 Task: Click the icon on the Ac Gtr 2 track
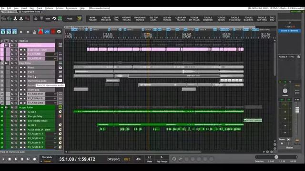point(61,125)
